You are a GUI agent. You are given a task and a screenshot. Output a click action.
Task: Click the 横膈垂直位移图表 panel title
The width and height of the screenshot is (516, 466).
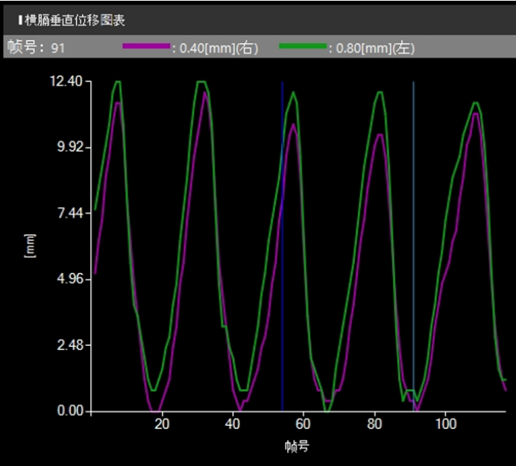click(x=75, y=20)
